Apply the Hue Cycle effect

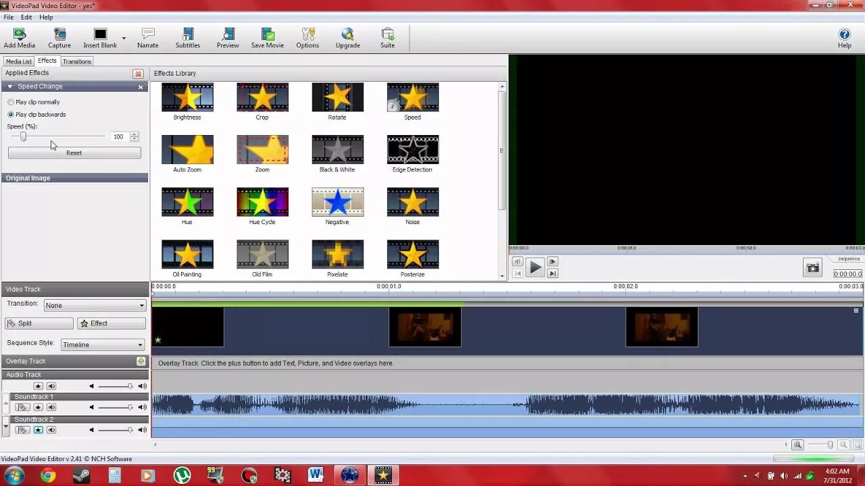point(262,207)
